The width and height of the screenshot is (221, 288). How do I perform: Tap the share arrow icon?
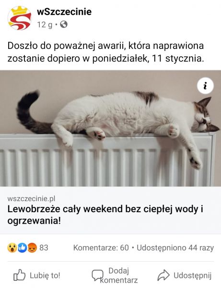pyautogui.click(x=163, y=275)
